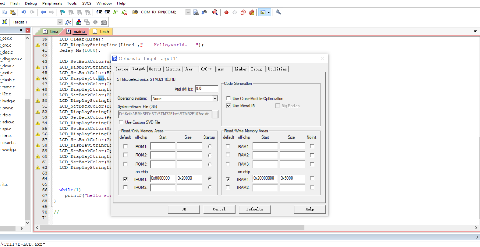Click the Find icon next to search box

click(196, 12)
